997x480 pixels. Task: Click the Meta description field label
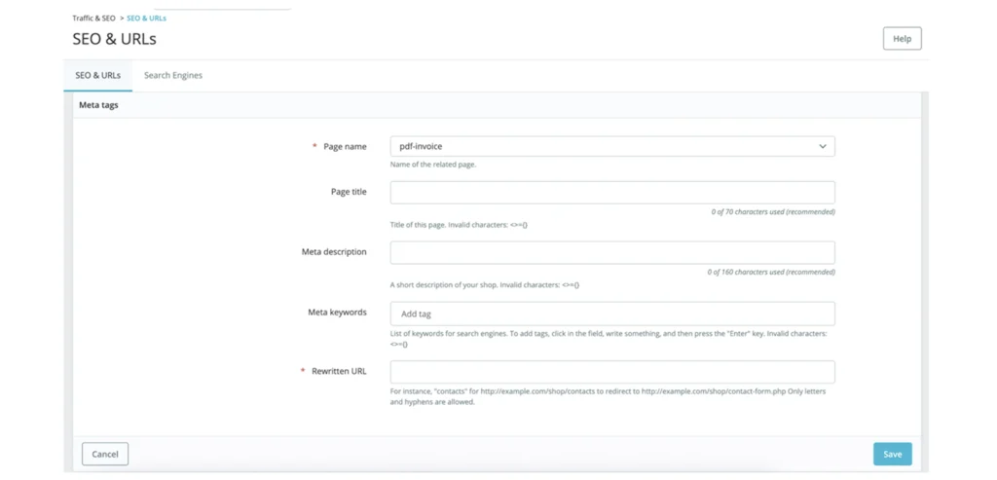tap(334, 252)
